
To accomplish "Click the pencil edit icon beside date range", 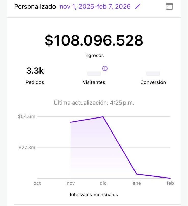I will coord(138,7).
